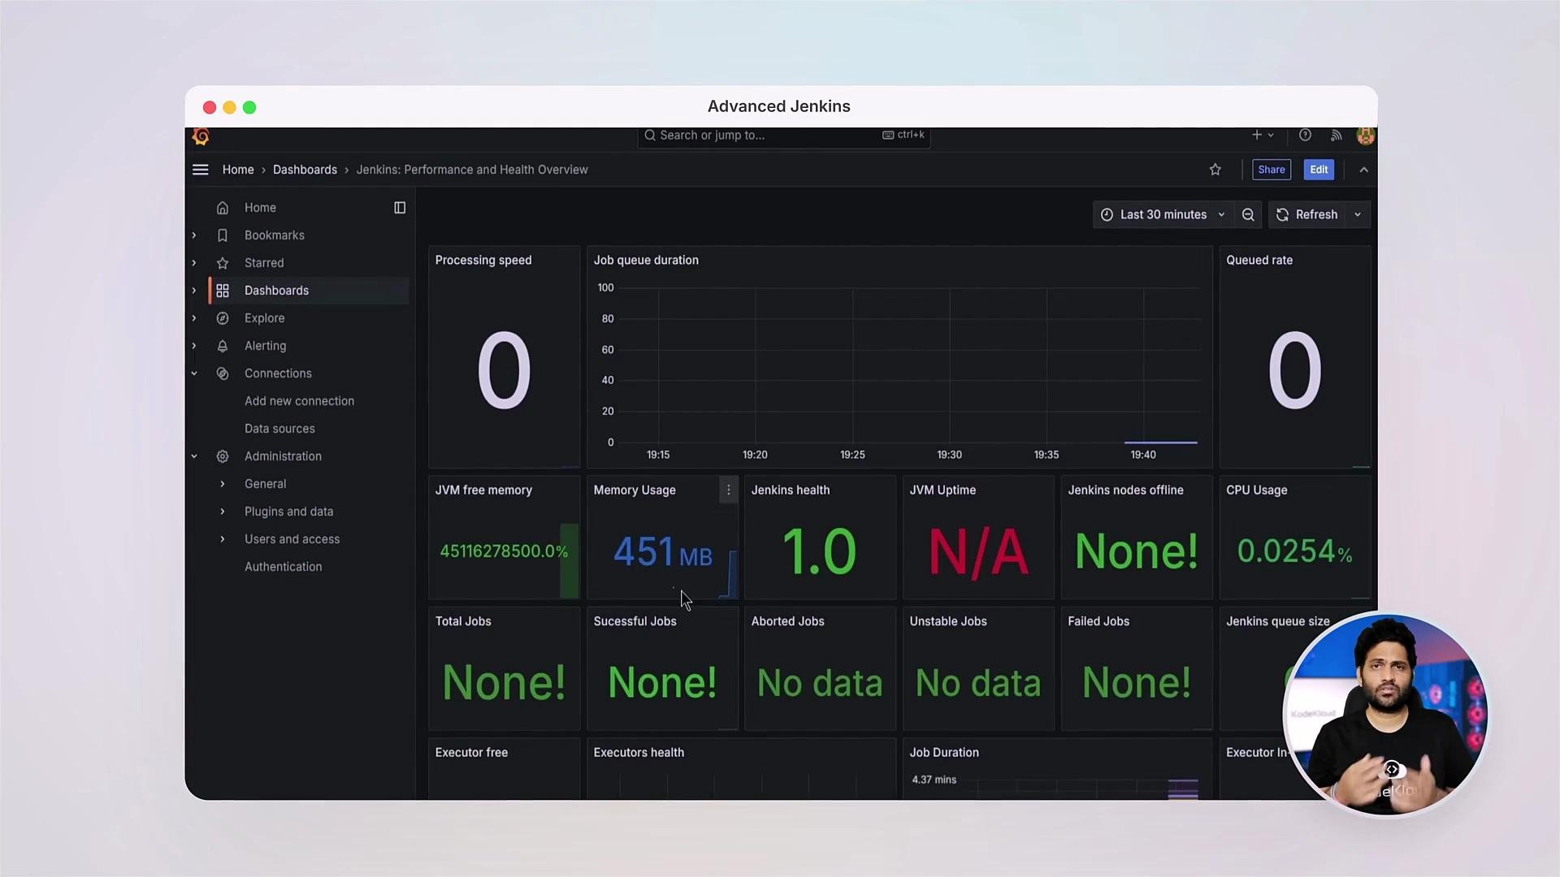
Task: Click the JVM Uptime panel title
Action: point(942,490)
